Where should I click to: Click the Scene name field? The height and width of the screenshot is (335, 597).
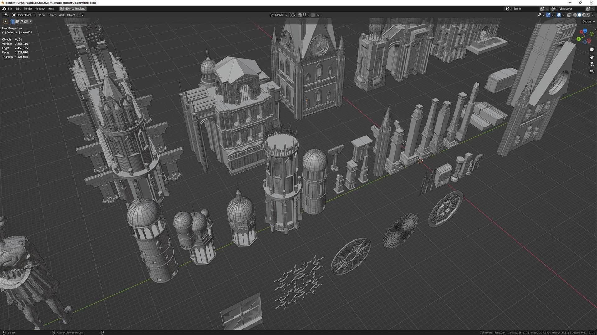(526, 9)
